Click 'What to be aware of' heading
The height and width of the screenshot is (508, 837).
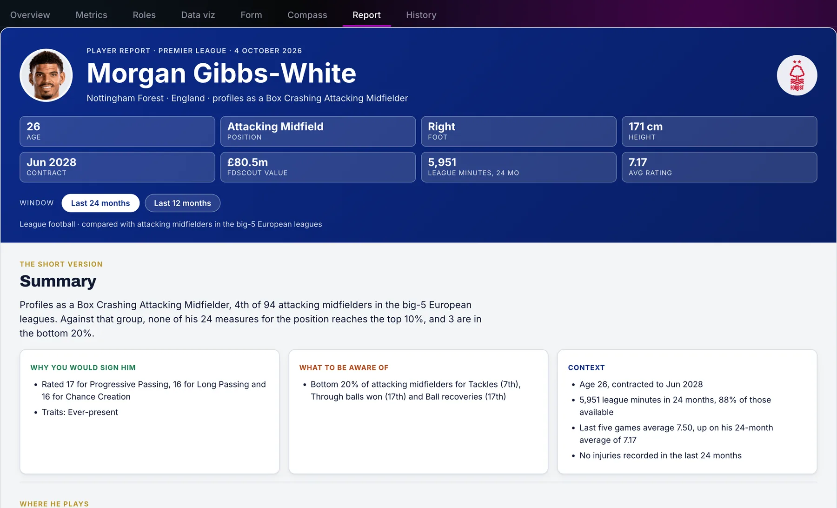click(344, 368)
